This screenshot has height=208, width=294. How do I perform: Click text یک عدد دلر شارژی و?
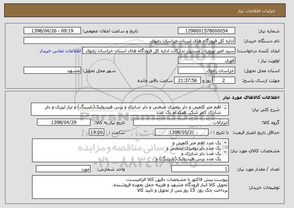pyautogui.click(x=201, y=154)
